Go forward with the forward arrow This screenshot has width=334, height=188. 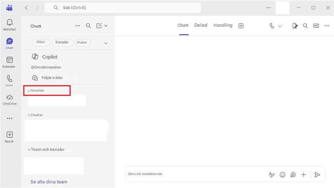point(37,8)
